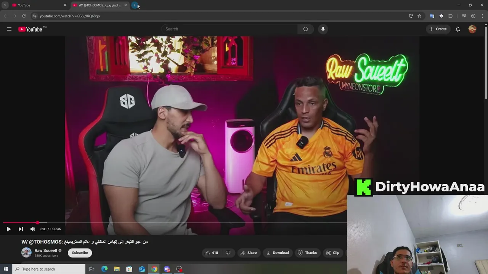Subscribe to Raw Soueelt channel

tap(80, 253)
